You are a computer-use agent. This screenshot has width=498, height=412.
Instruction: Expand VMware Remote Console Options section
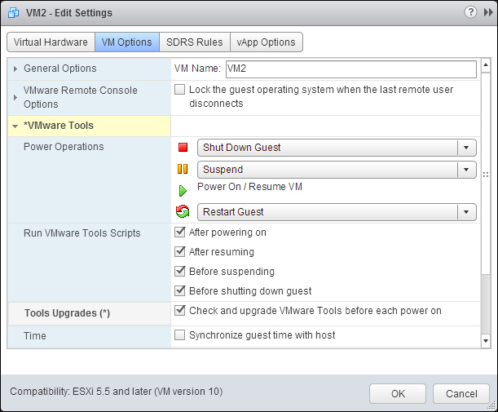coord(15,97)
